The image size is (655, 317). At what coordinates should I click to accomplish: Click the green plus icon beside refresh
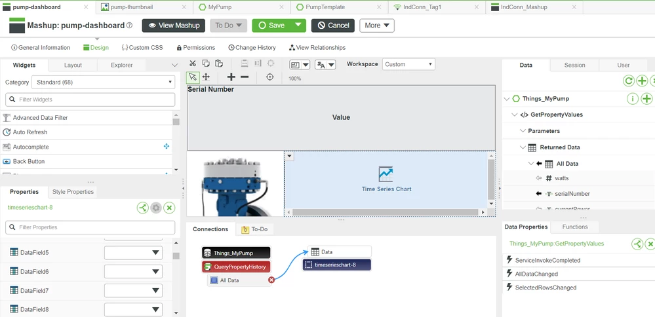[x=642, y=81]
